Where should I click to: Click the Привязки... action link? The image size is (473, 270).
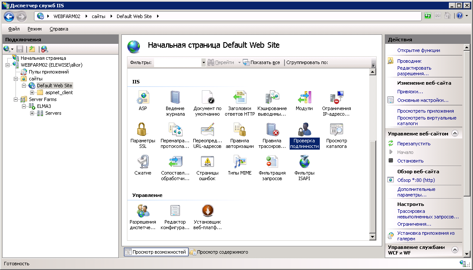(410, 92)
